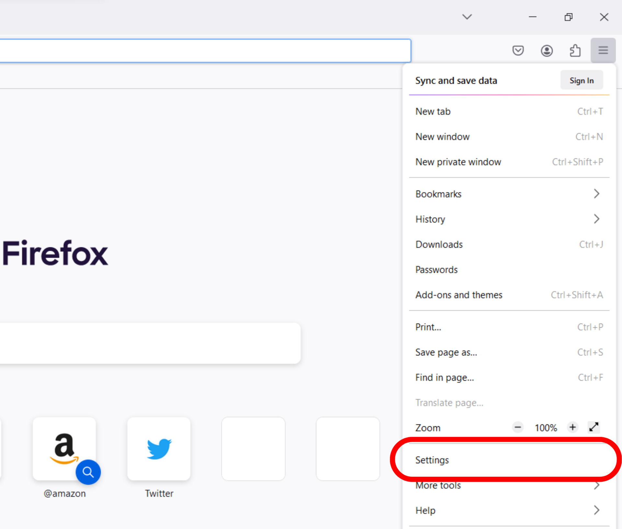Image resolution: width=622 pixels, height=529 pixels.
Task: Select New private window
Action: point(458,162)
